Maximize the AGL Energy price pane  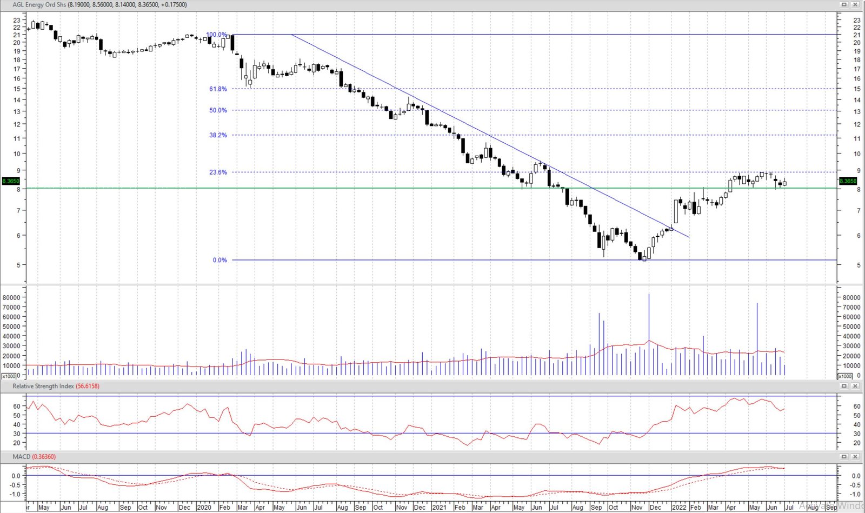pyautogui.click(x=844, y=4)
